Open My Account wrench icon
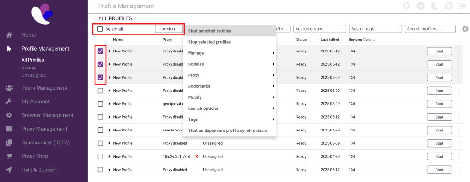 9,102
